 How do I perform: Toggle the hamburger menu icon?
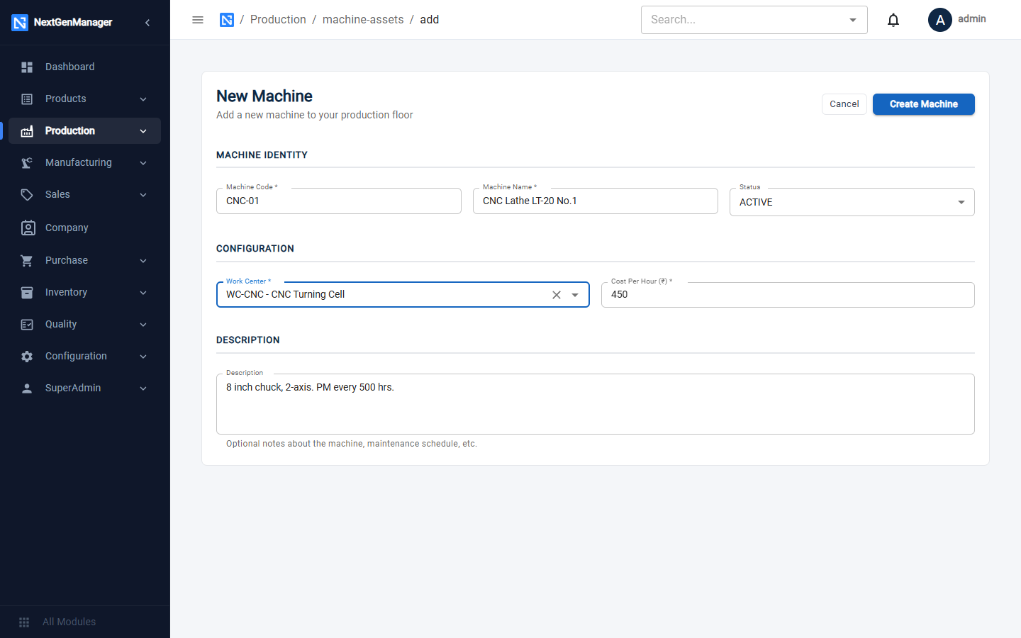click(198, 20)
